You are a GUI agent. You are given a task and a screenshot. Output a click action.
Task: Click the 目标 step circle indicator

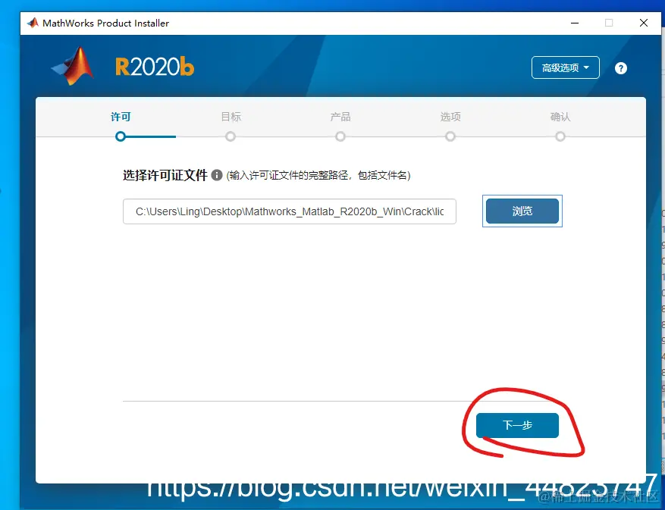231,136
